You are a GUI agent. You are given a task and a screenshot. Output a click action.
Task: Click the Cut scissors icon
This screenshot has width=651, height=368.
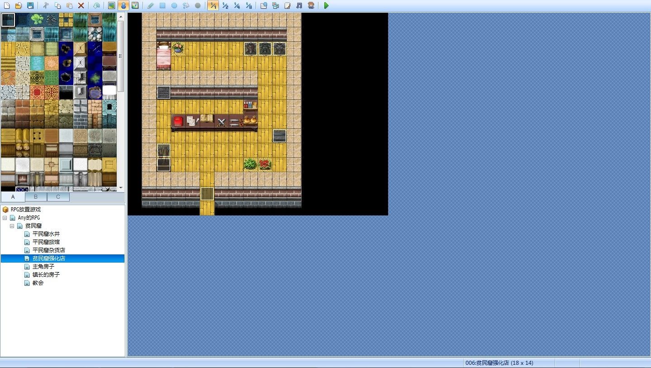(46, 5)
